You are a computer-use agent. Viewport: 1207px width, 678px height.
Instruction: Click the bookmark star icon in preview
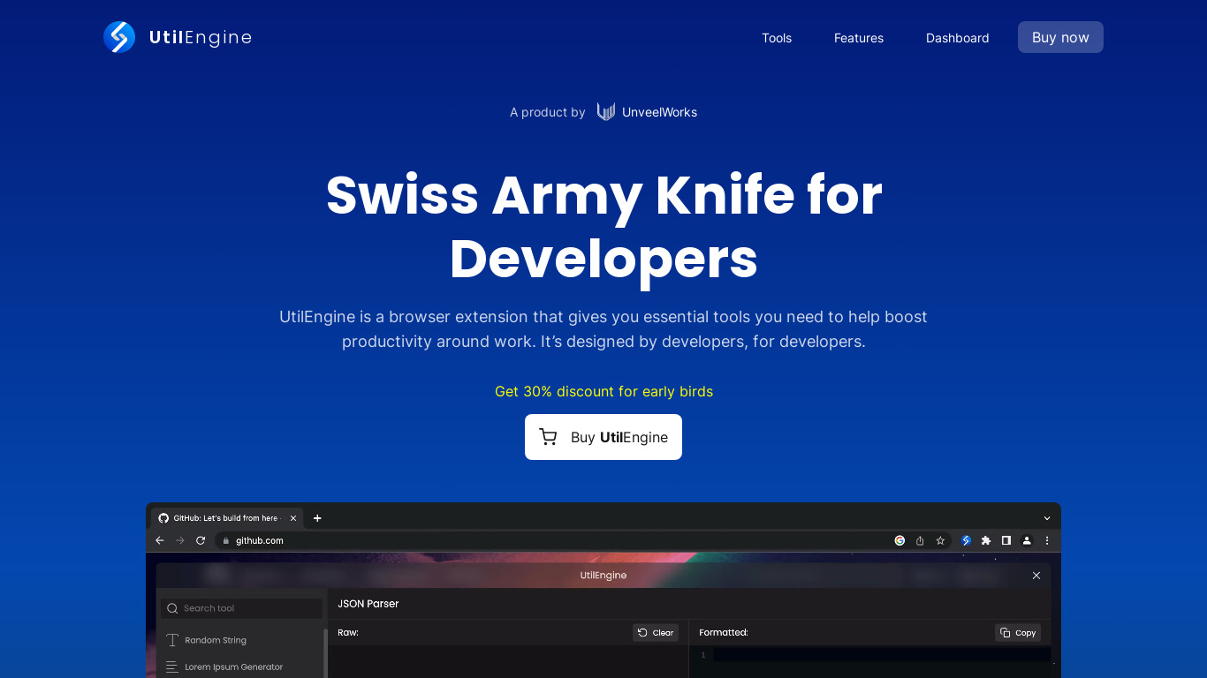point(940,540)
